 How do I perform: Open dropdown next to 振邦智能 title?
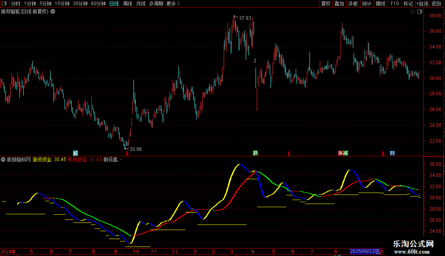click(x=53, y=12)
